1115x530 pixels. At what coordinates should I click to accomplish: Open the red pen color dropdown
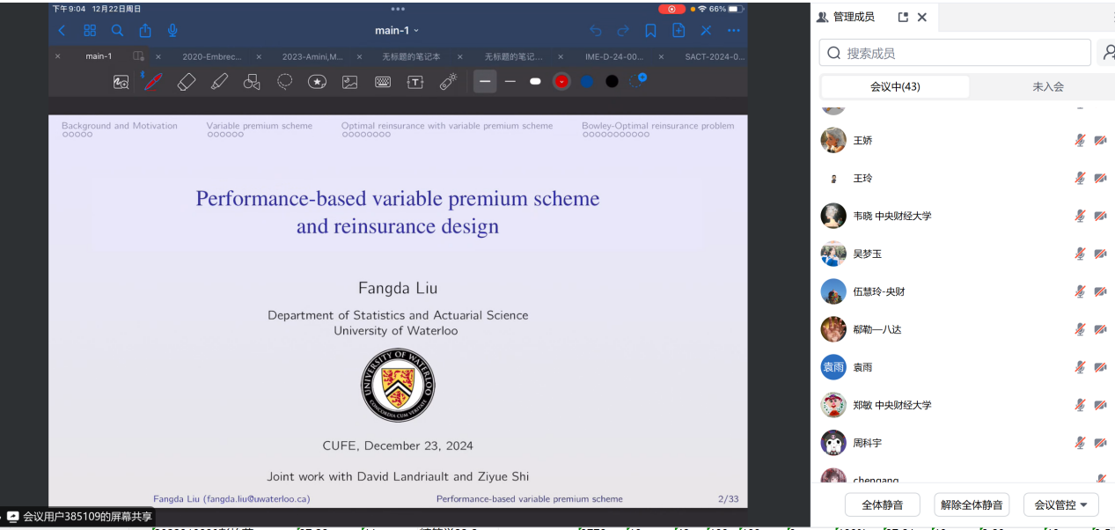click(561, 82)
